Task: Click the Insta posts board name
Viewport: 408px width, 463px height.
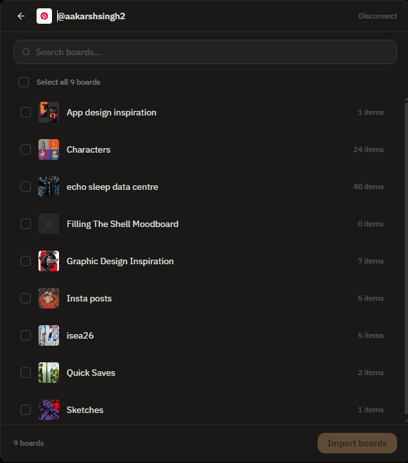Action: click(89, 298)
